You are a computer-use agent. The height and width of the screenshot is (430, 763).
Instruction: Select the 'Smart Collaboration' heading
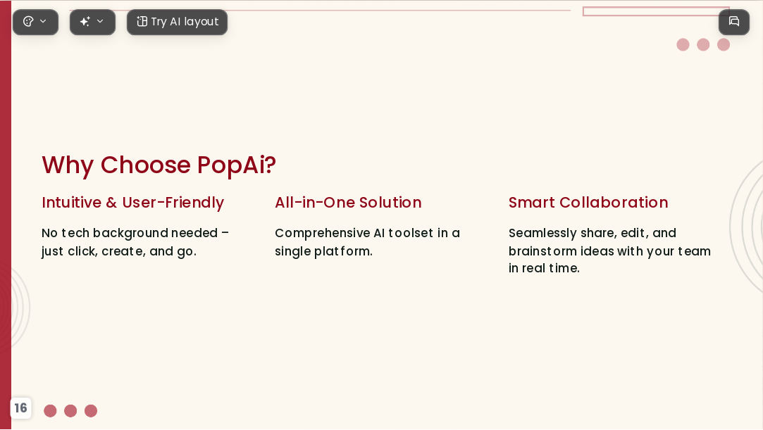[x=588, y=203]
